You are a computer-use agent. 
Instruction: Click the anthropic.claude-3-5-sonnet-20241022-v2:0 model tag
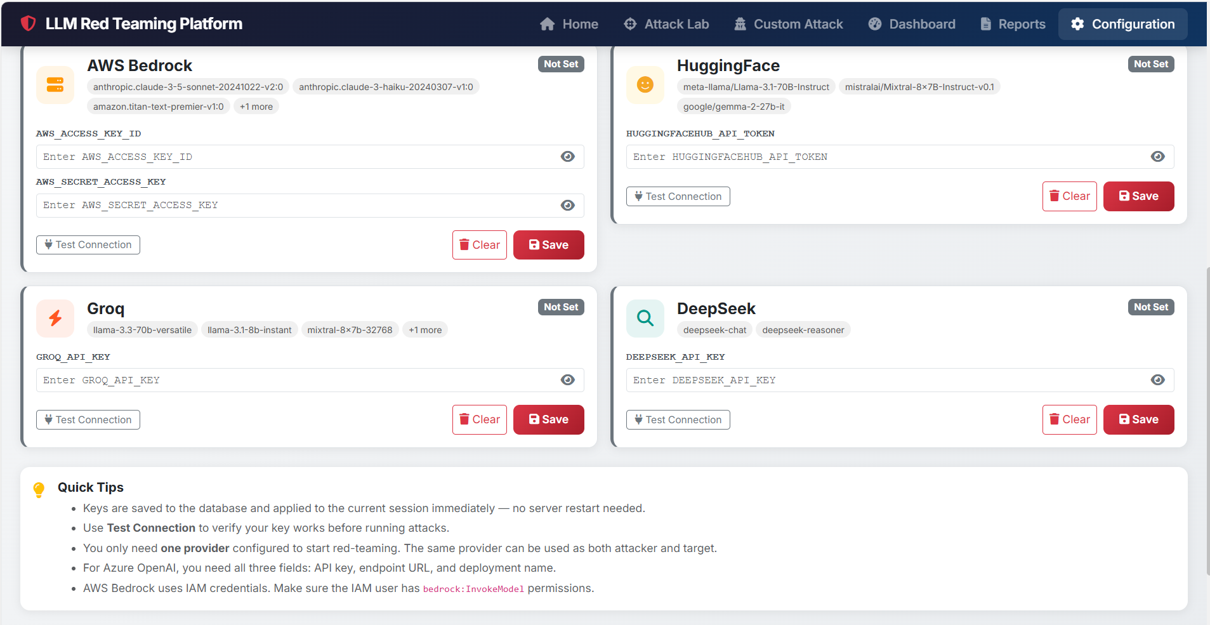pyautogui.click(x=188, y=87)
